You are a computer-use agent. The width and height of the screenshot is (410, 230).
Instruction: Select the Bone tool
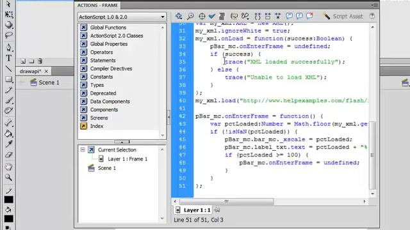(8, 123)
